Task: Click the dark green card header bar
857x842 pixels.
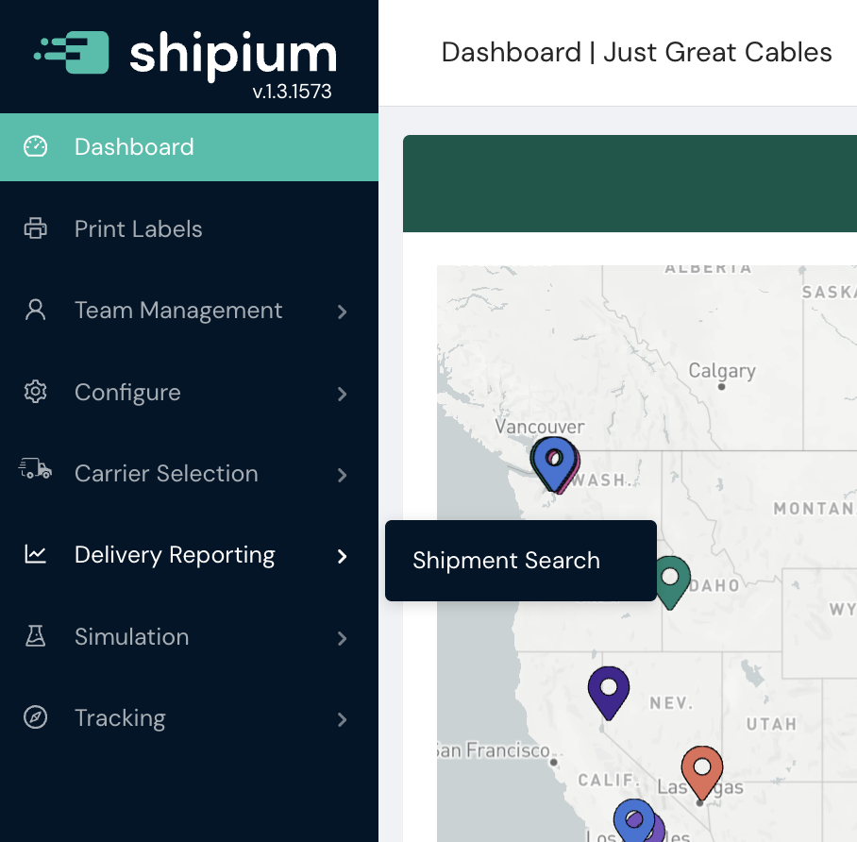Action: 630,184
